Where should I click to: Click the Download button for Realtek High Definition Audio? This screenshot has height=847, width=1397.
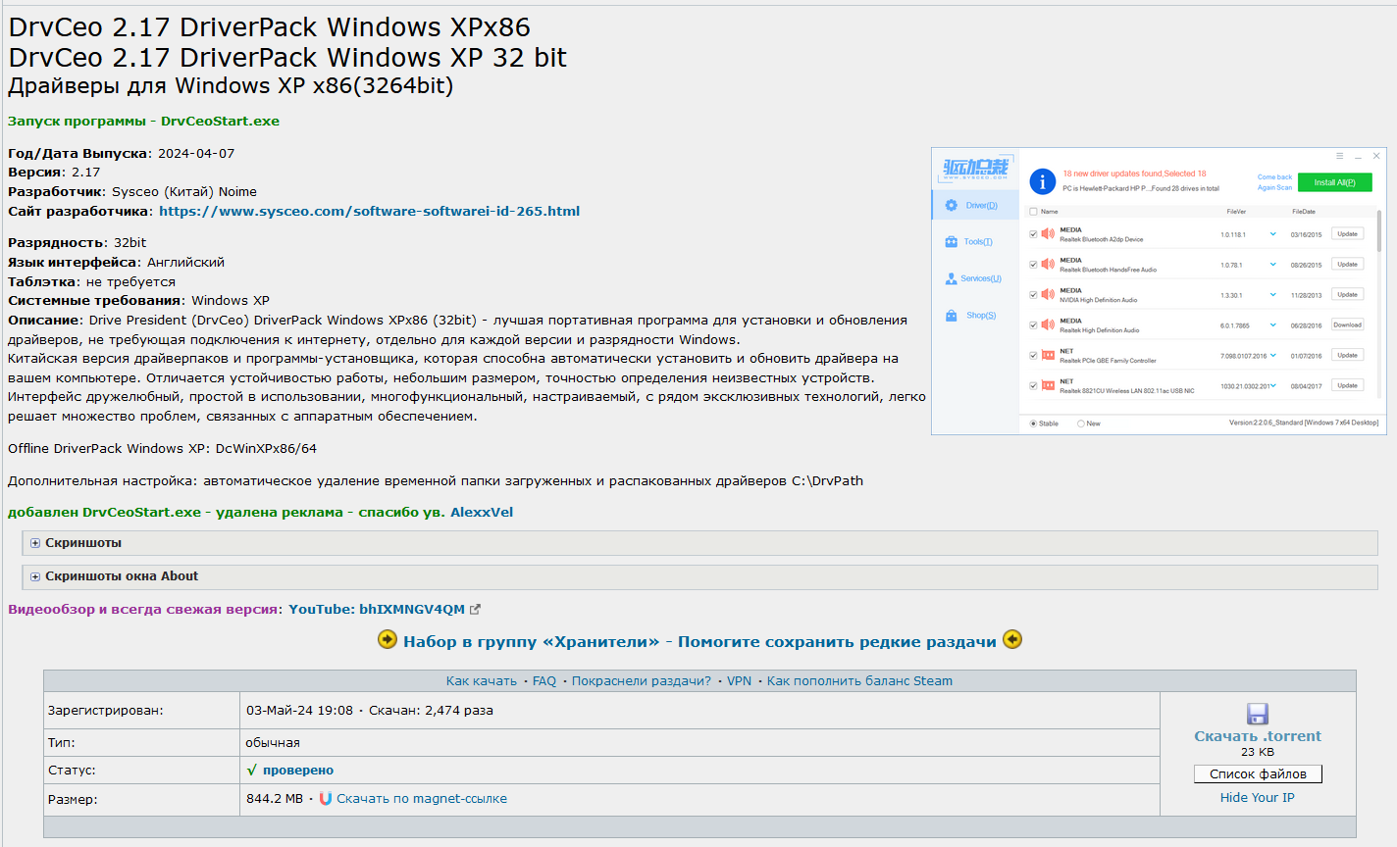(x=1348, y=325)
